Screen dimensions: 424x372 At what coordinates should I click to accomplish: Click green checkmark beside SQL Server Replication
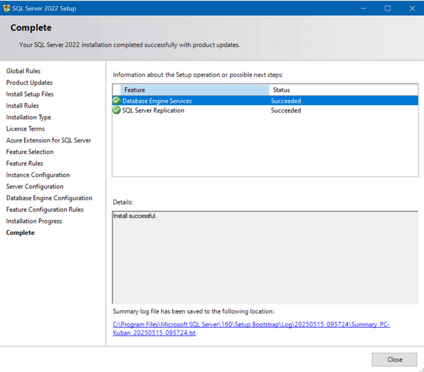117,111
